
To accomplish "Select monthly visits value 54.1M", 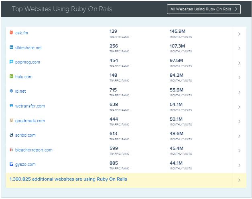I will coord(176,104).
